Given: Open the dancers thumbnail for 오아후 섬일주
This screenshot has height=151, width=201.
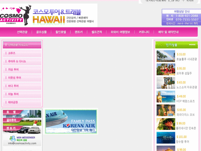Looking at the screenshot, I should coord(166,69).
